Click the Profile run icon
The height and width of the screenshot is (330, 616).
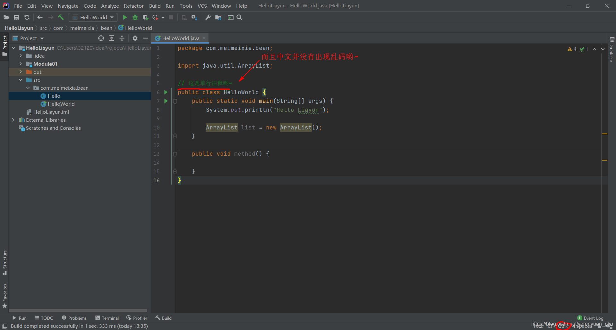[x=155, y=17]
